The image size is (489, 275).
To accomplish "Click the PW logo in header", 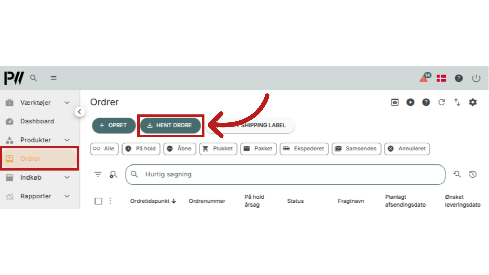I will 14,78.
